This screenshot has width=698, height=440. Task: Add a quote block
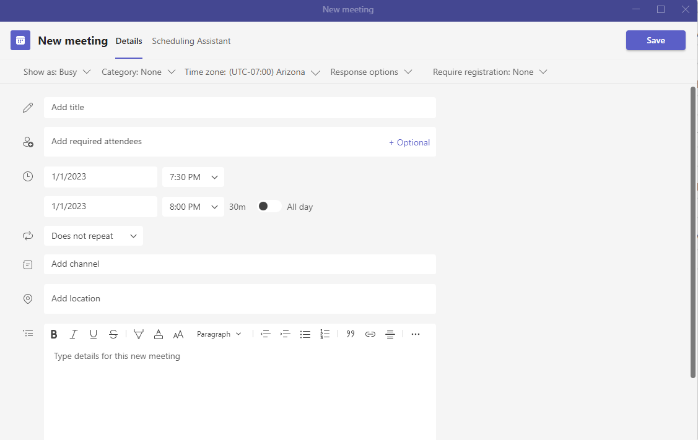351,334
